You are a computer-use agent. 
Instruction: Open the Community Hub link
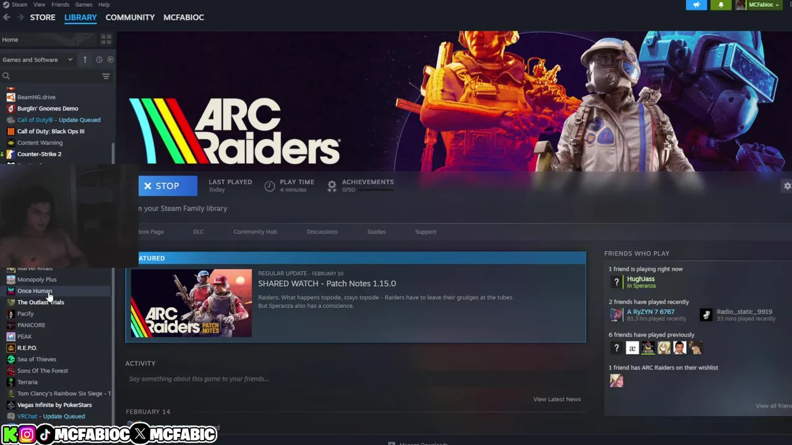[255, 232]
